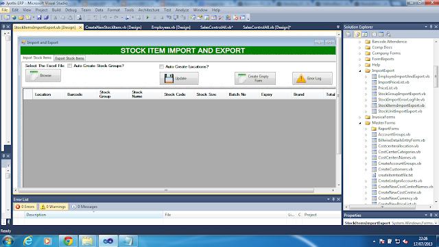Viewport: 439px width, 247px height.
Task: Switch to CreateNewStockItem.vb [Design] tab
Action: click(x=113, y=27)
